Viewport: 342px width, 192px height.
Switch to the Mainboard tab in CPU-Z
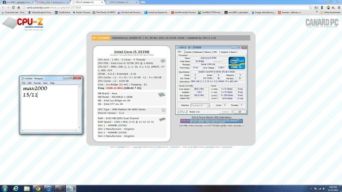pos(198,52)
